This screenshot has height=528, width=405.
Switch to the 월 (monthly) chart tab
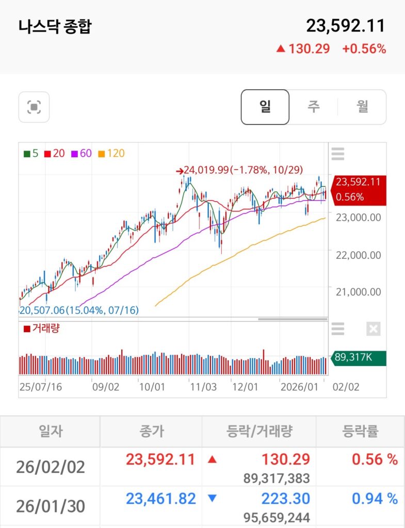362,107
